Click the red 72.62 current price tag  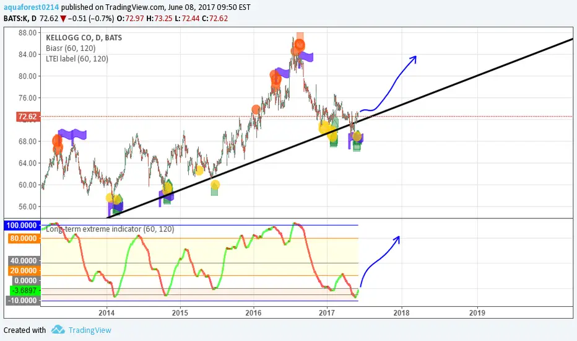tap(28, 117)
